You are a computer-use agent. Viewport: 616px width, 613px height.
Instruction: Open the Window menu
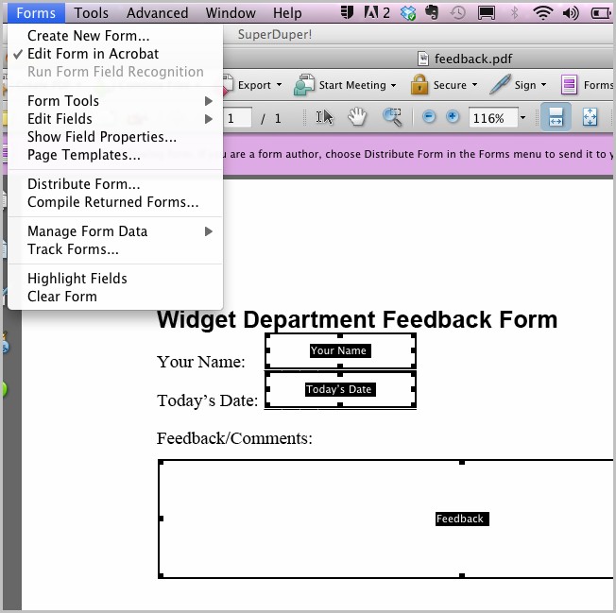click(x=231, y=13)
